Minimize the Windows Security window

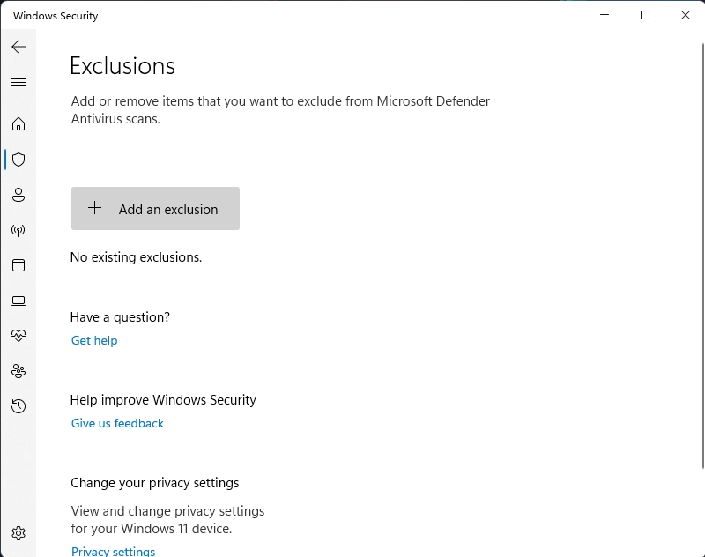click(x=605, y=15)
